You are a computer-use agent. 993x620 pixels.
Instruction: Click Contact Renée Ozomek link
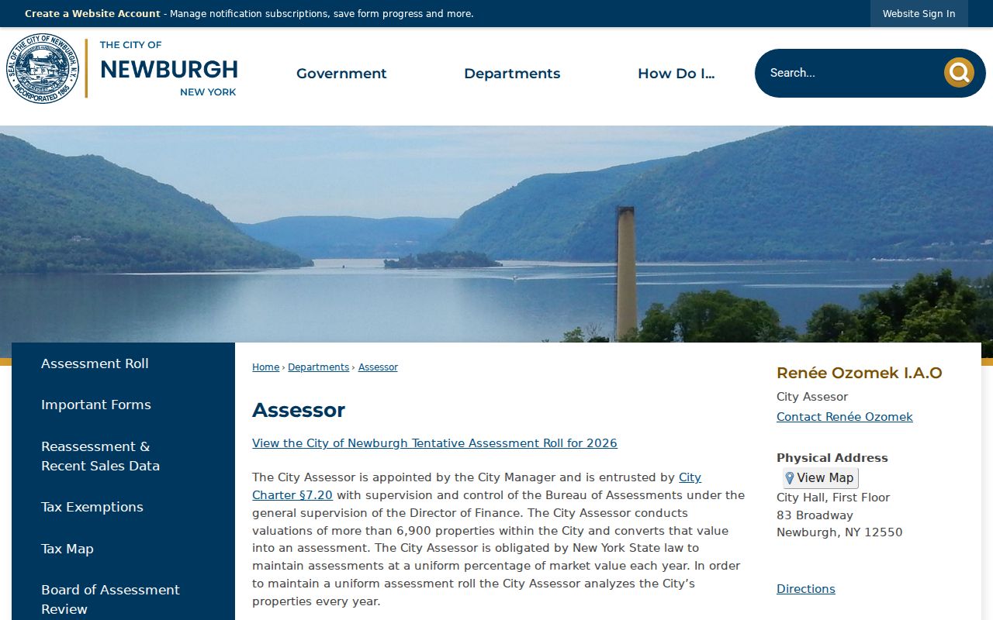[844, 417]
